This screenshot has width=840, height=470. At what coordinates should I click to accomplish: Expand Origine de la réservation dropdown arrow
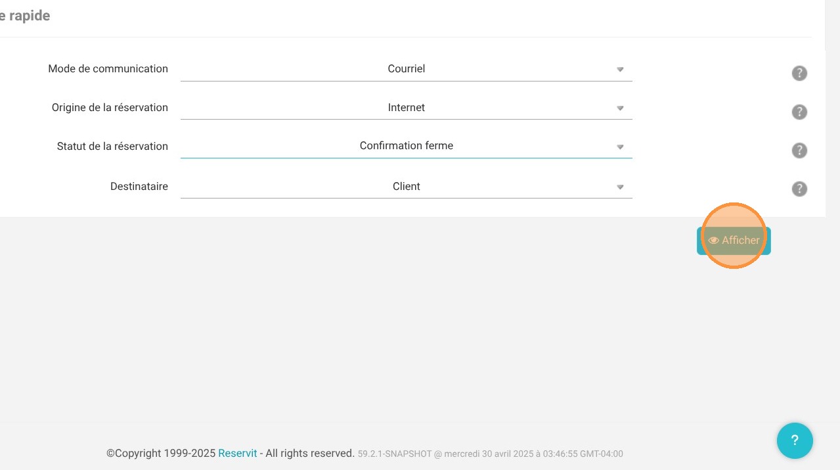[x=620, y=108]
